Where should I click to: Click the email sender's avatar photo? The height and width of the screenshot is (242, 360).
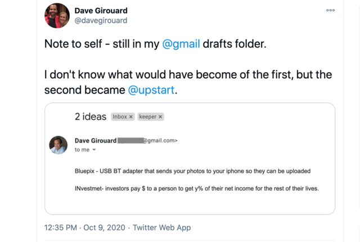58,145
